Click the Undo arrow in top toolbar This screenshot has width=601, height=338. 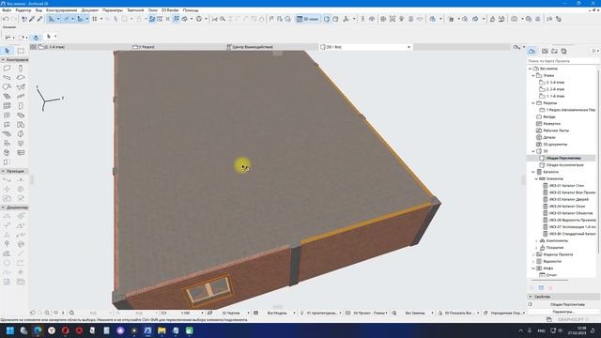tap(6, 19)
